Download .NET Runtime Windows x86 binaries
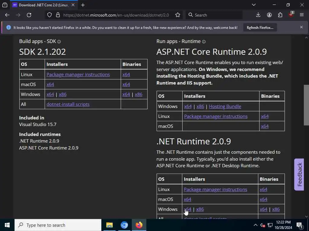Image resolution: width=309 pixels, height=231 pixels. (276, 209)
